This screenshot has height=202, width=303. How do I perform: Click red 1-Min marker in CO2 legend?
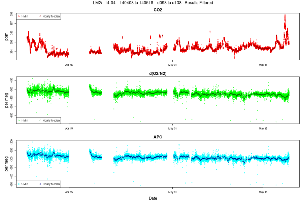pyautogui.click(x=19, y=16)
